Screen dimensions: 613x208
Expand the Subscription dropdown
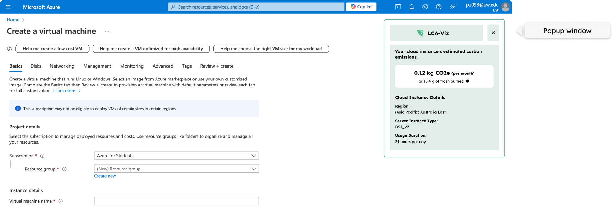click(x=176, y=156)
